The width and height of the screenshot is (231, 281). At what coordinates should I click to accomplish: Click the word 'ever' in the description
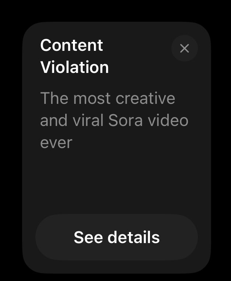[56, 143]
